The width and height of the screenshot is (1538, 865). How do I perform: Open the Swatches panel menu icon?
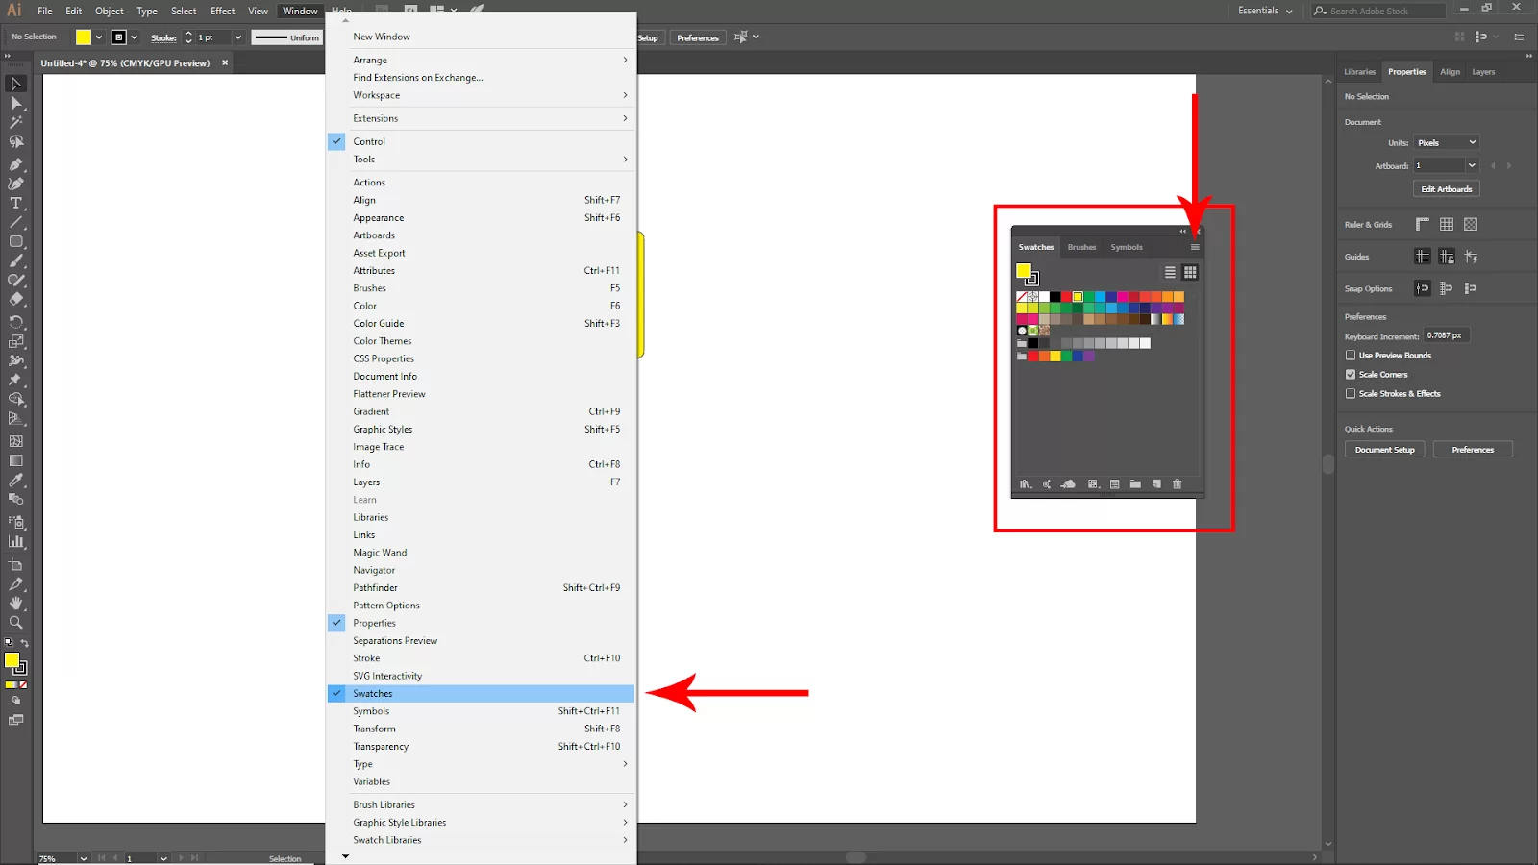[1195, 247]
